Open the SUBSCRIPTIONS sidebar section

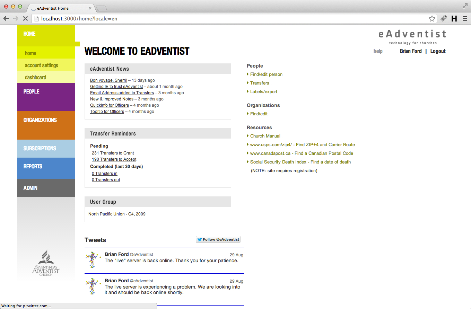[x=46, y=149]
